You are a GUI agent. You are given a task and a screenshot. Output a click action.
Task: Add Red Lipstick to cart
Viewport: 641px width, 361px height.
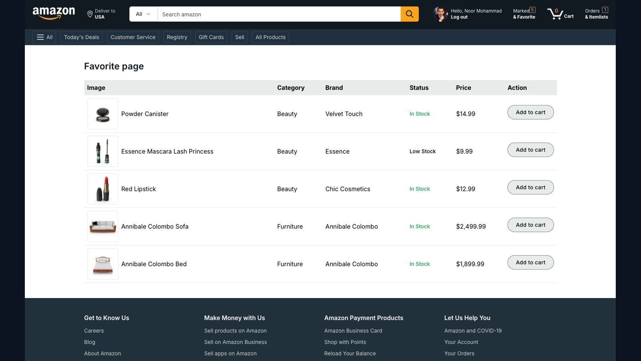(x=530, y=187)
